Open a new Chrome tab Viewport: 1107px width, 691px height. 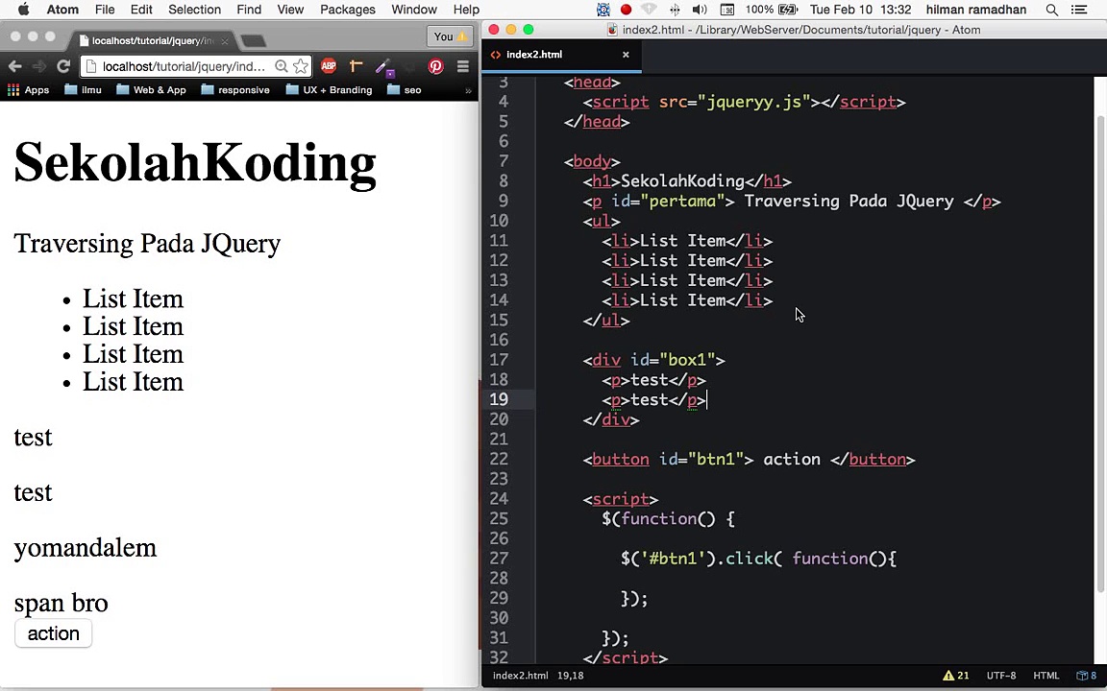click(x=254, y=41)
